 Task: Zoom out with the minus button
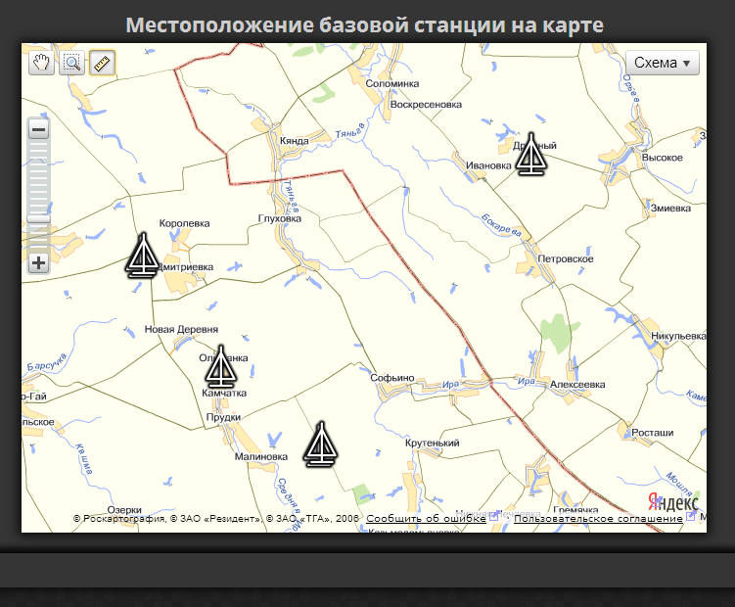tap(39, 129)
